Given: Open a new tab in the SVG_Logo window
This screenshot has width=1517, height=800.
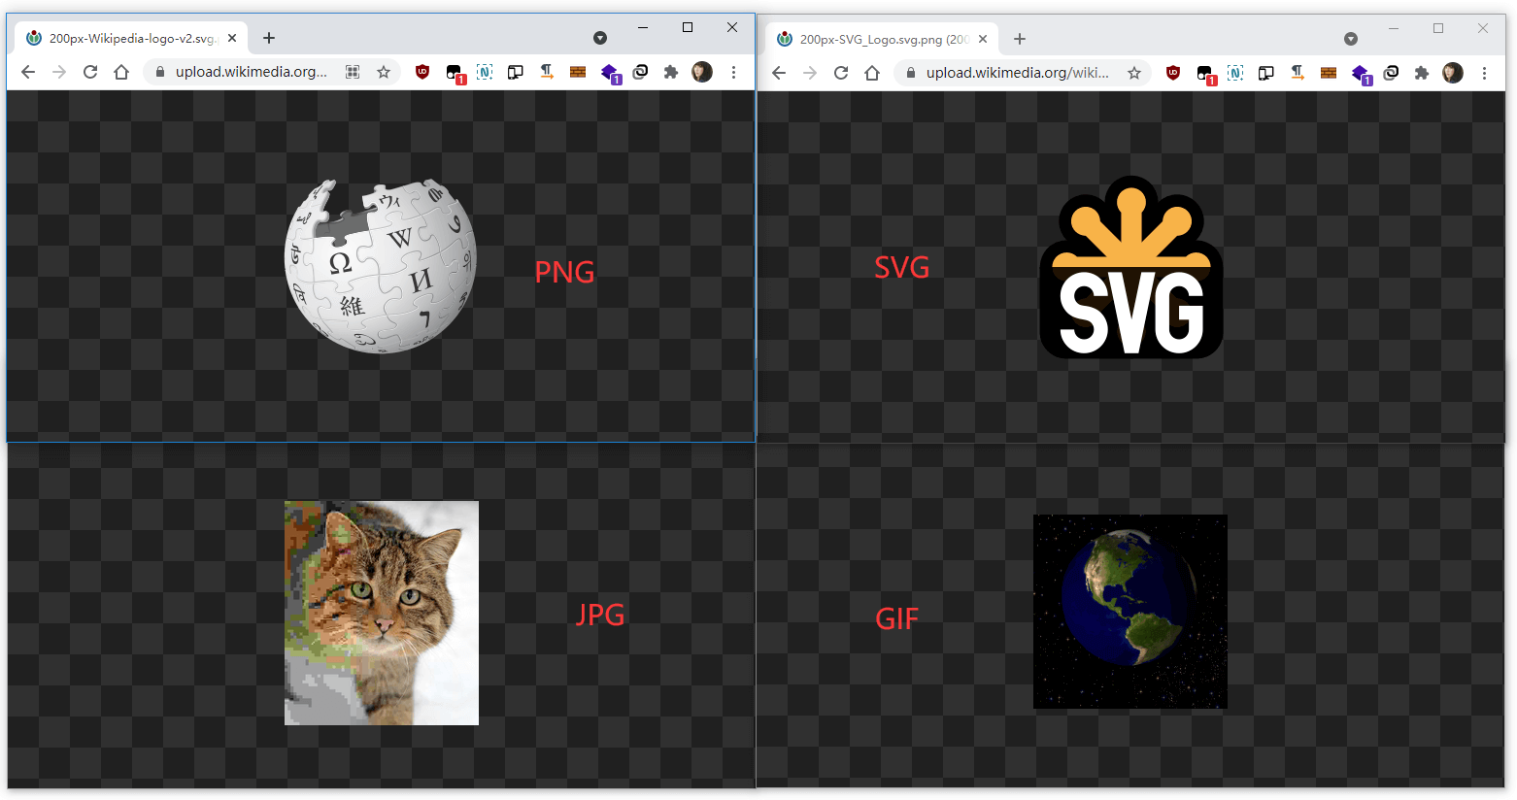Looking at the screenshot, I should [x=1020, y=39].
